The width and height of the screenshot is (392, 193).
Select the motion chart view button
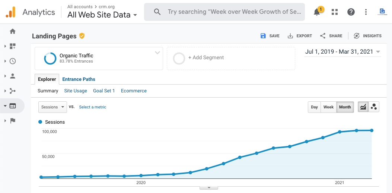374,107
